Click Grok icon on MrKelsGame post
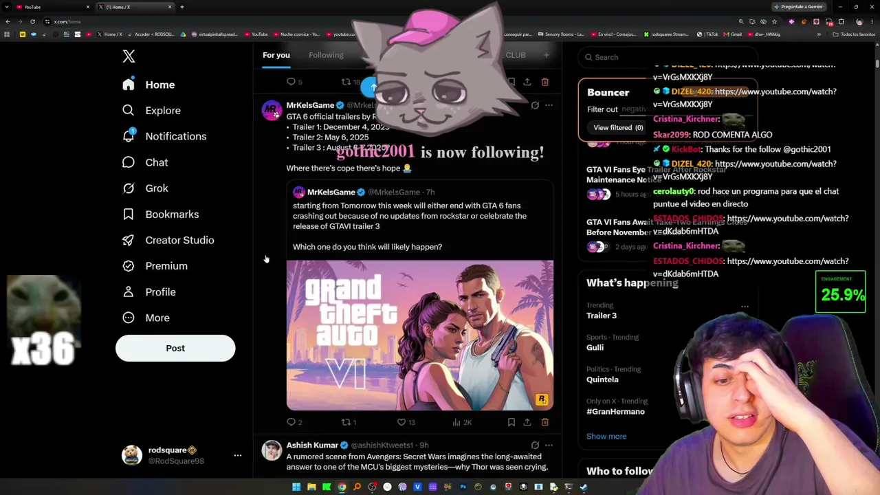This screenshot has width=880, height=495. pos(535,105)
